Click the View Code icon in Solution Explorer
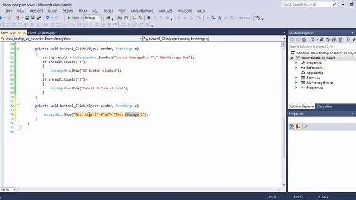The width and height of the screenshot is (356, 200). tap(348, 39)
